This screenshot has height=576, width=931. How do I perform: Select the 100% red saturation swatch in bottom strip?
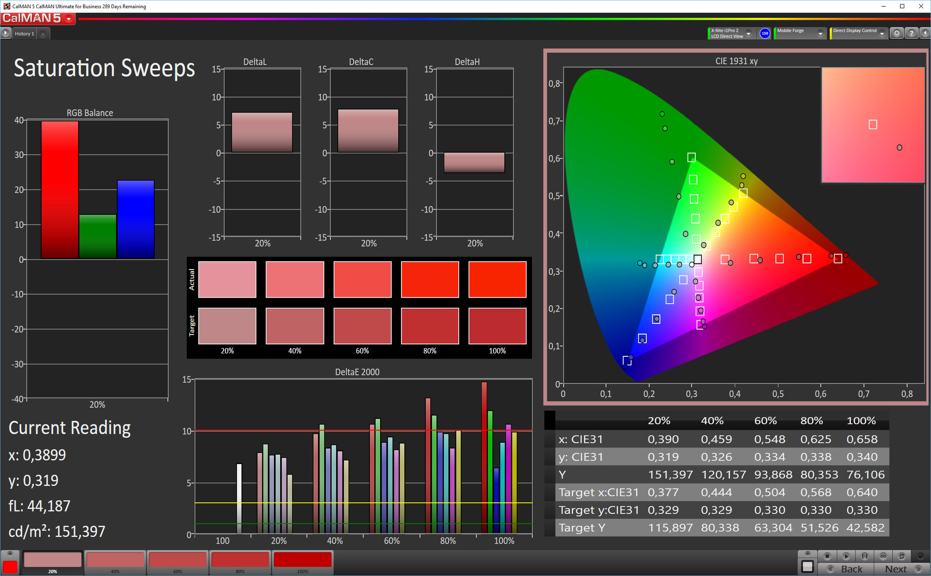[303, 560]
